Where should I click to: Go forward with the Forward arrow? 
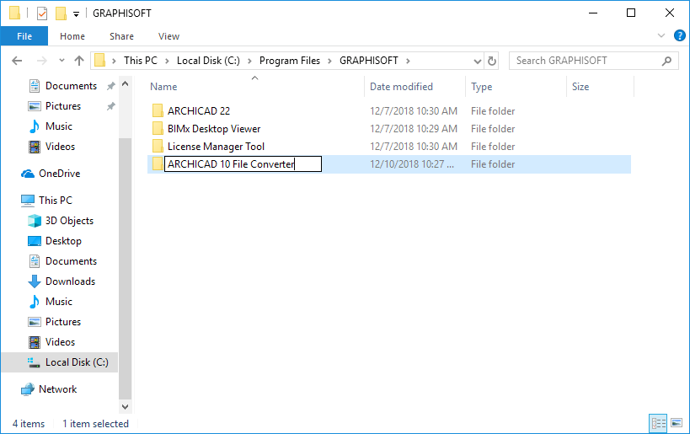coord(41,61)
